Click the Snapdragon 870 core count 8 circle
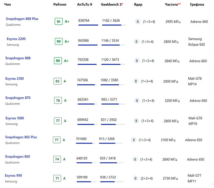This screenshot has width=214, height=188. pyautogui.click(x=137, y=101)
